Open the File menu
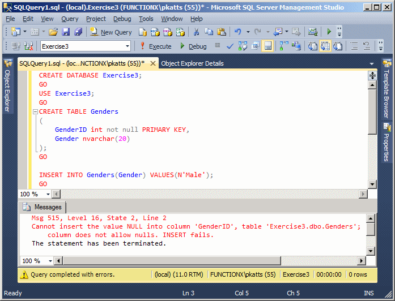 10,19
